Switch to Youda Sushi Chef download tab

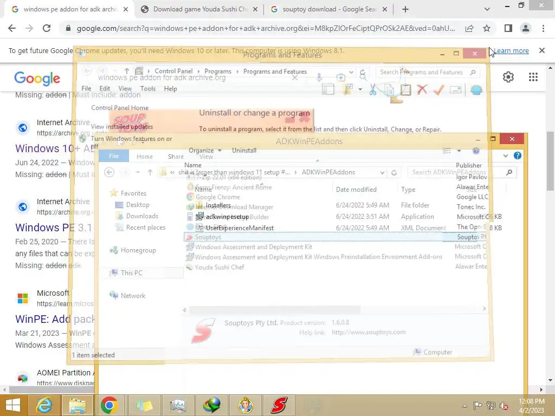[x=200, y=9]
